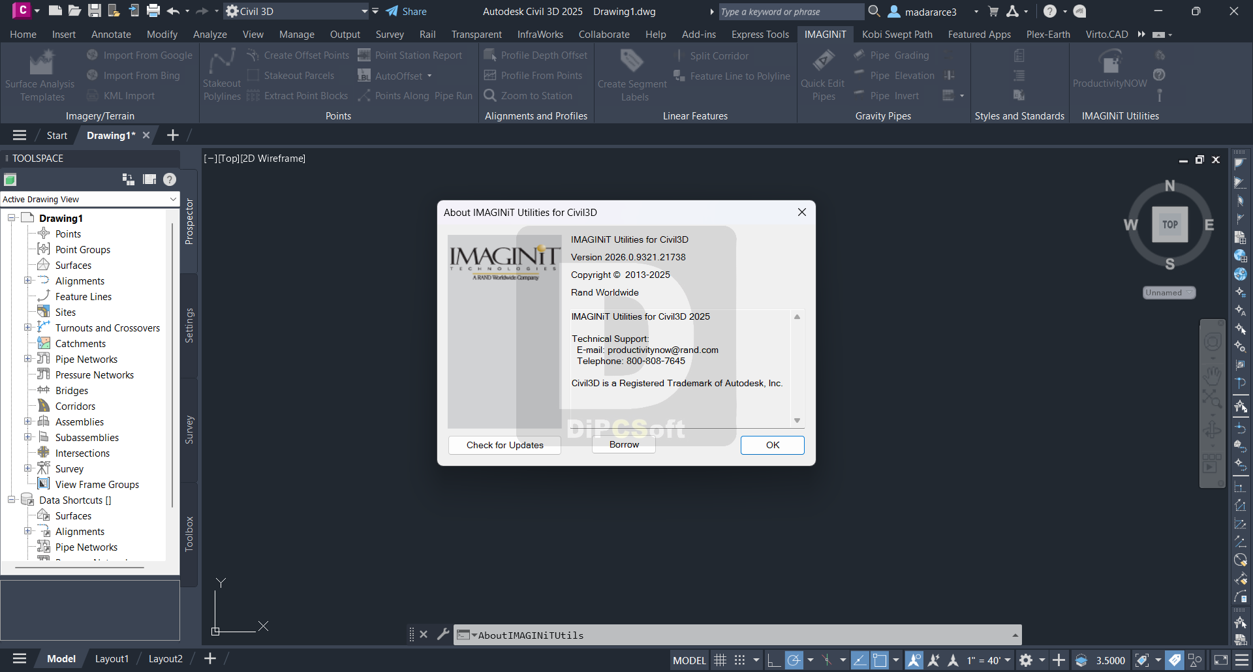
Task: Toggle Show annotation objects in status bar
Action: coord(914,660)
